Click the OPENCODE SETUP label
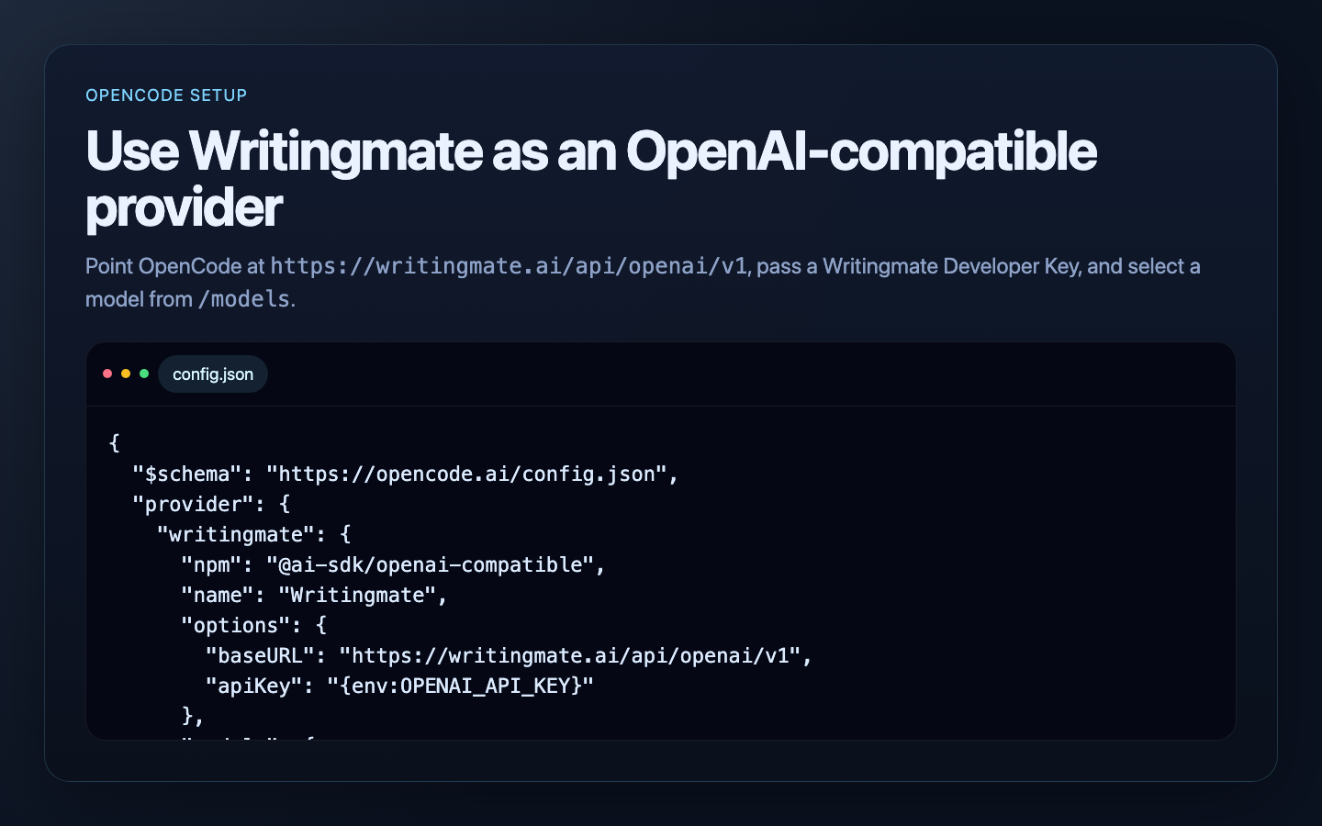This screenshot has width=1322, height=826. [166, 95]
